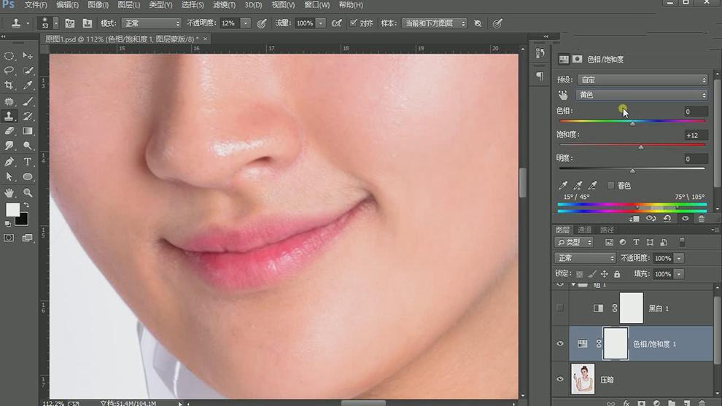Viewport: 722px width, 406px height.
Task: Click the on-image adjustment hand icon
Action: 563,95
